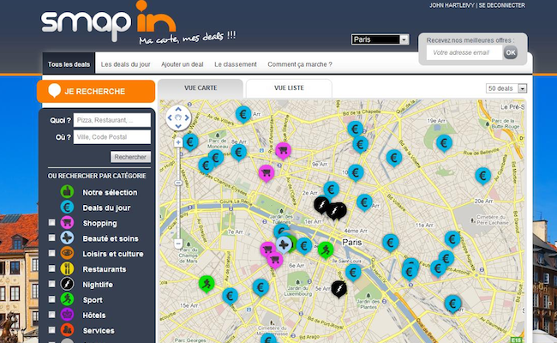Open the black nightlife marker near 5e Arr
Viewport: 557px width, 343px height.
[x=338, y=289]
